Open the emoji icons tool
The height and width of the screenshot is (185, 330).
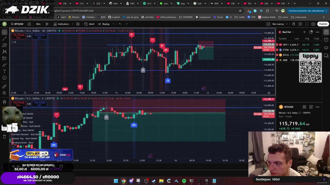(4, 78)
